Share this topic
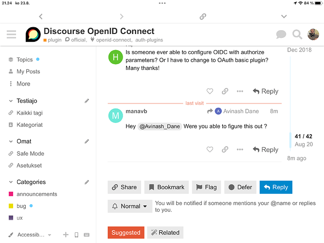 (125, 187)
